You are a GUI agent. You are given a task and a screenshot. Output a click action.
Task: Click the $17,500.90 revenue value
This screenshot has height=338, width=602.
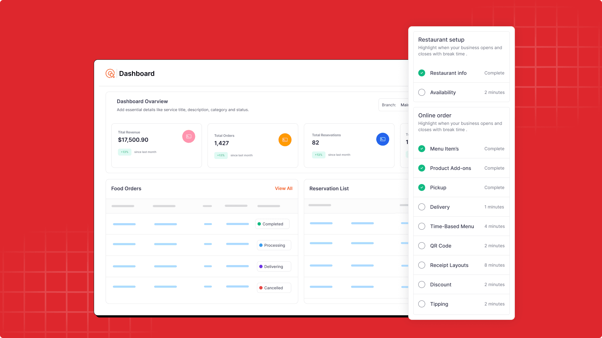[133, 140]
